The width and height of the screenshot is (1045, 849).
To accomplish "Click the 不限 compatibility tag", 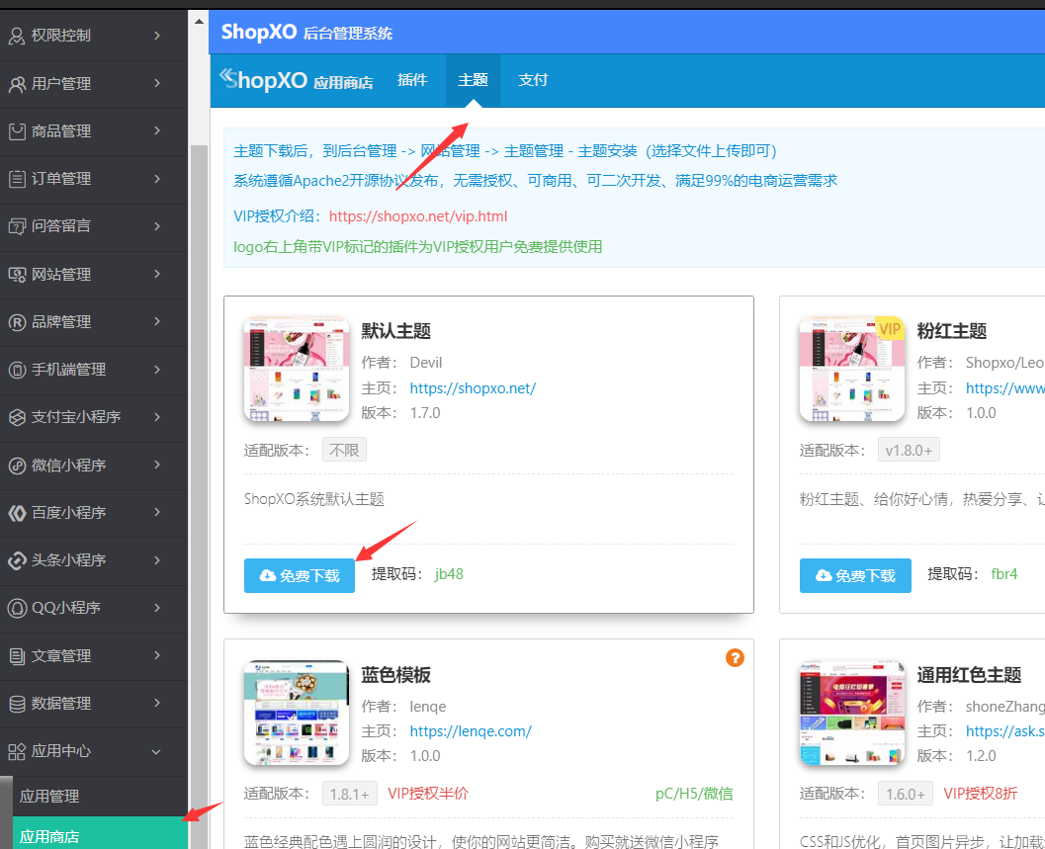I will (344, 451).
